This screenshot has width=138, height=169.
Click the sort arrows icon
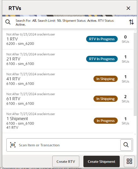(x=131, y=22)
